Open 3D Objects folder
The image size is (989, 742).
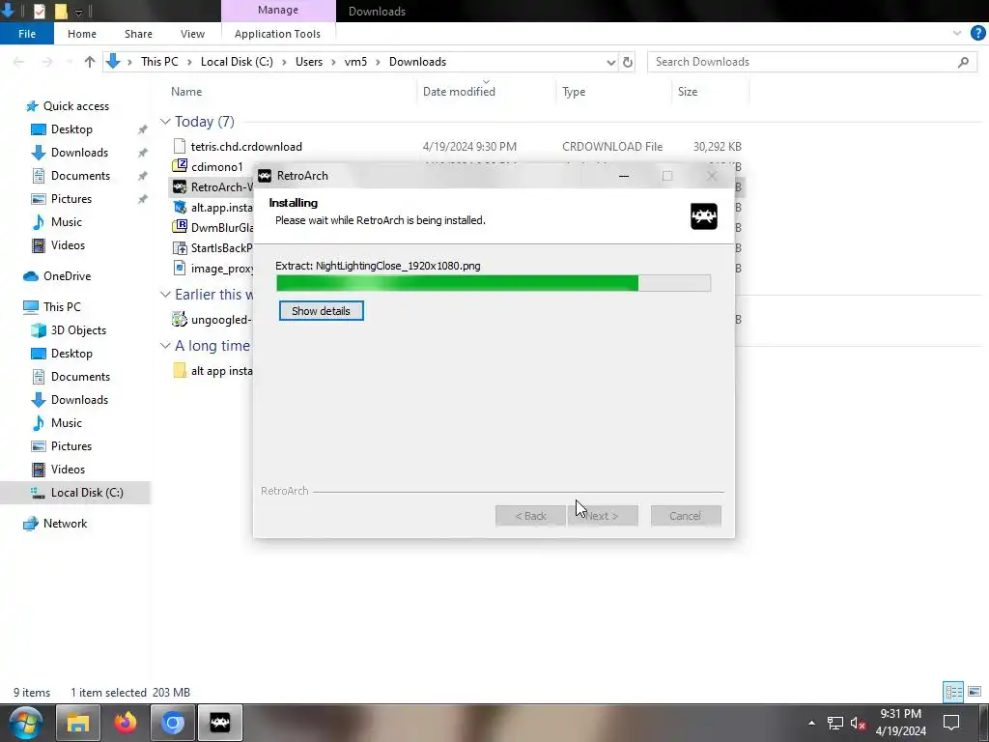[78, 330]
